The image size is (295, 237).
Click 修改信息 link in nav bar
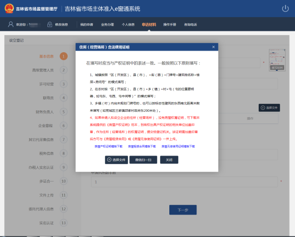pyautogui.click(x=61, y=24)
